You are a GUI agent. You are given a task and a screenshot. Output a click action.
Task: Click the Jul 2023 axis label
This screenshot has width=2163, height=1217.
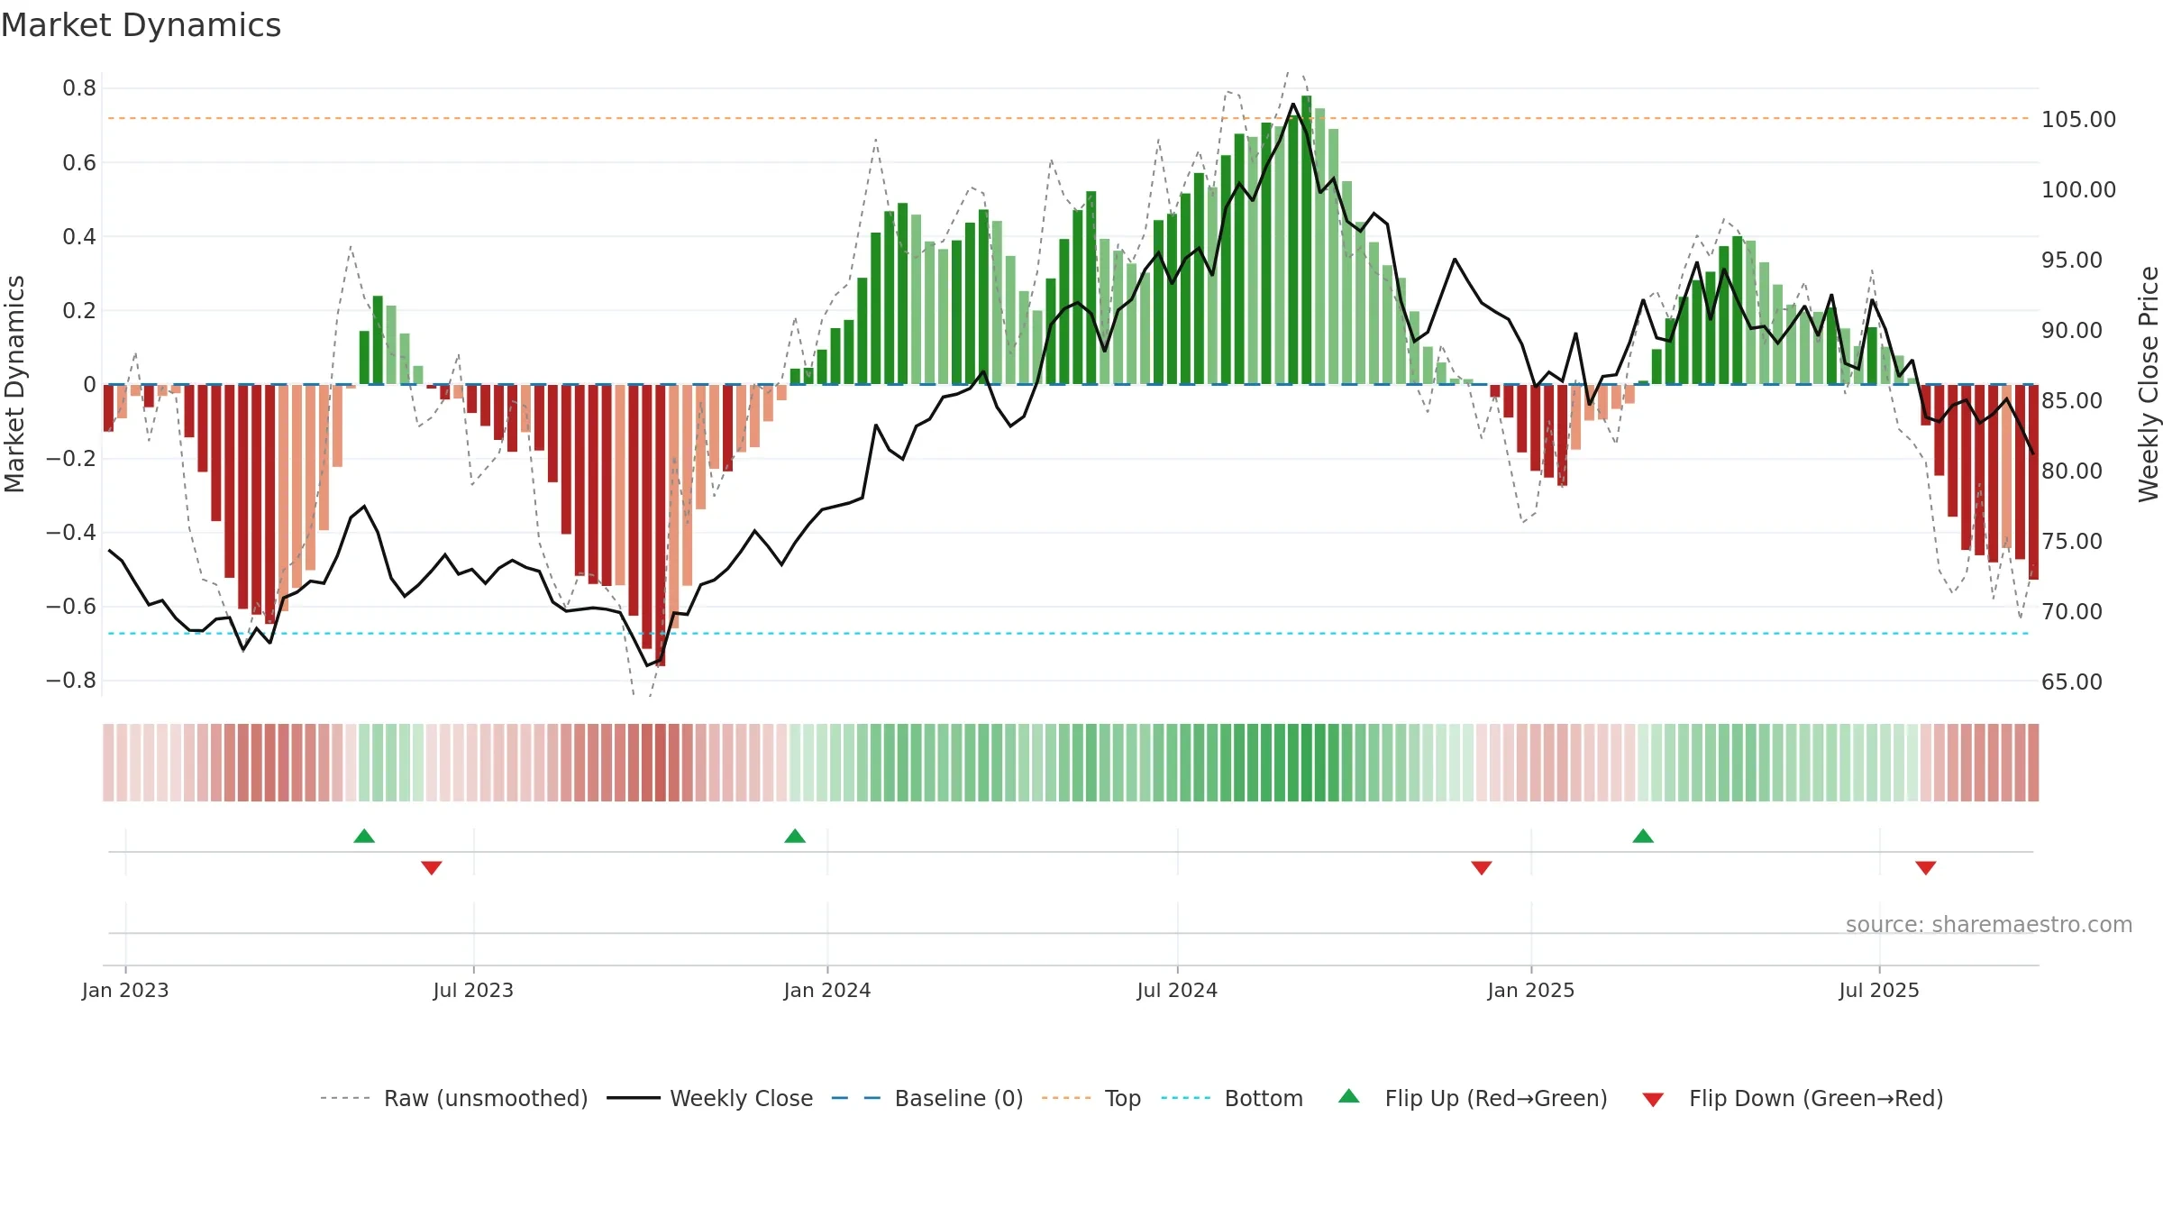click(473, 990)
